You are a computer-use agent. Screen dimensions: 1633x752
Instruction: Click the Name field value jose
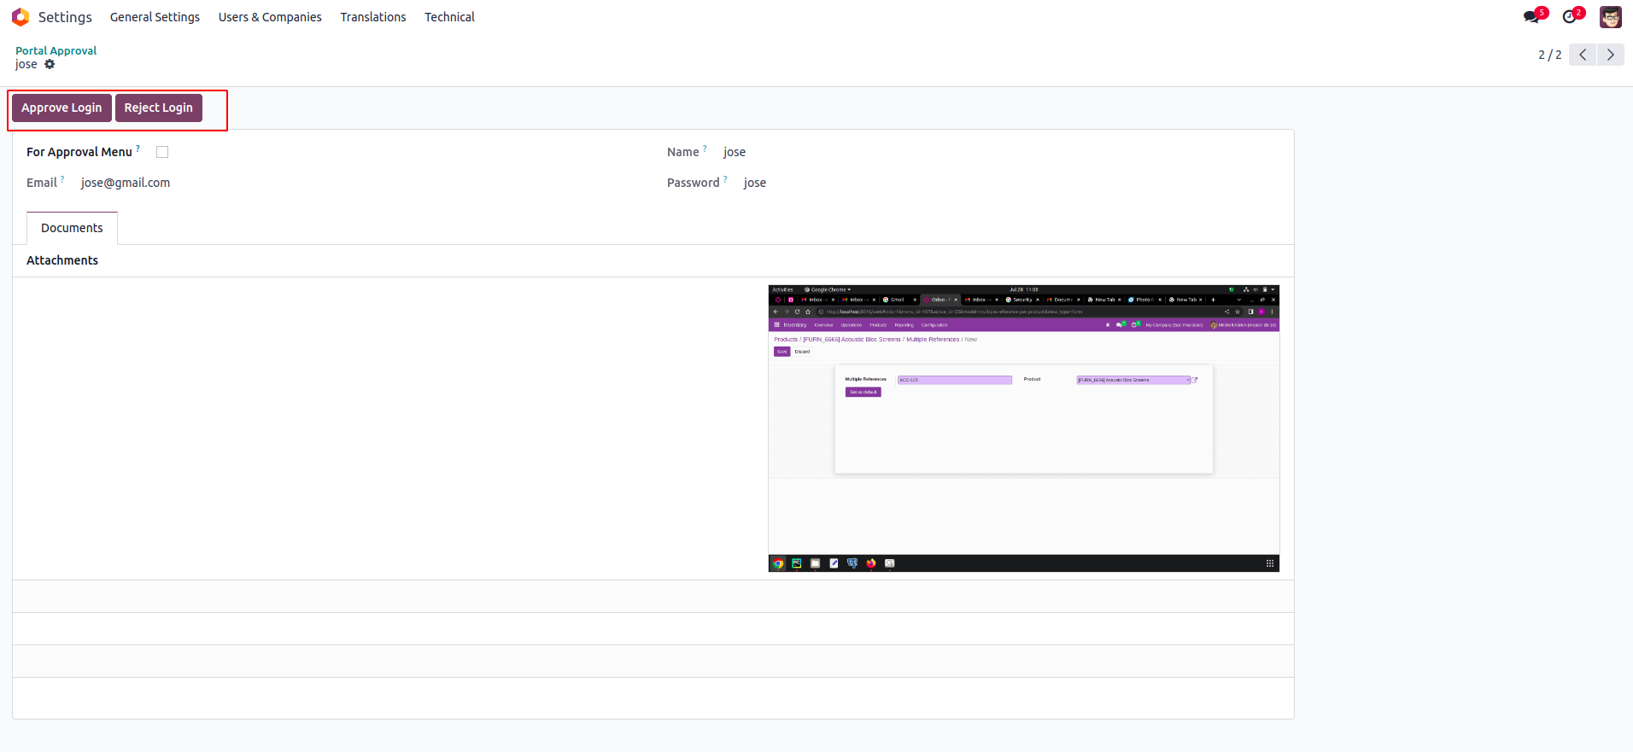click(x=735, y=152)
